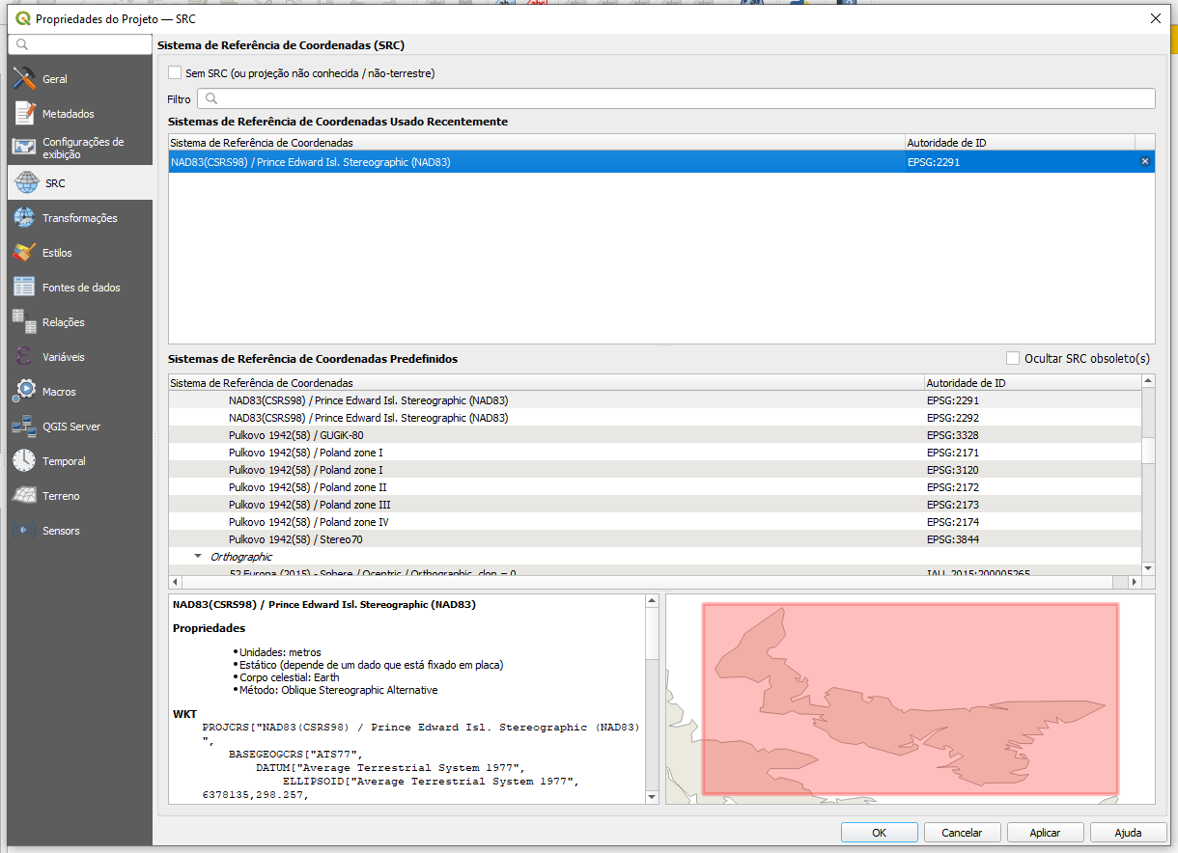
Task: Collapse the Orthographic tree group
Action: (x=198, y=557)
